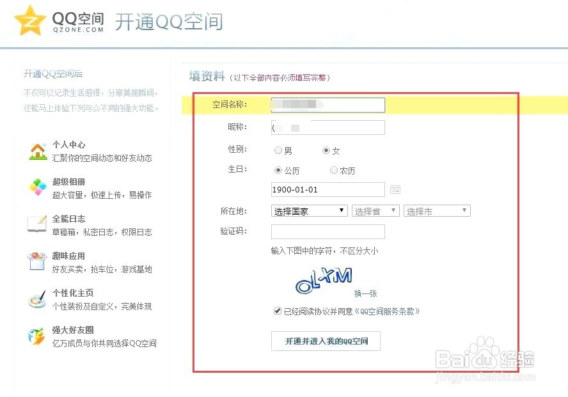The image size is (568, 397).
Task: Click the 开通QQ空间后 sidebar heading
Action: (x=53, y=74)
